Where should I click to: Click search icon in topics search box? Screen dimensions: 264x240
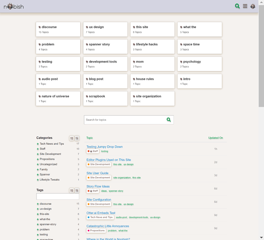168,120
